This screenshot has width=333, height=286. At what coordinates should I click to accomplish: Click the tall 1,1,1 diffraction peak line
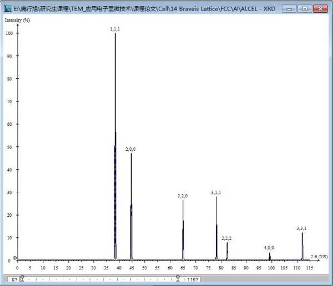[x=115, y=146]
